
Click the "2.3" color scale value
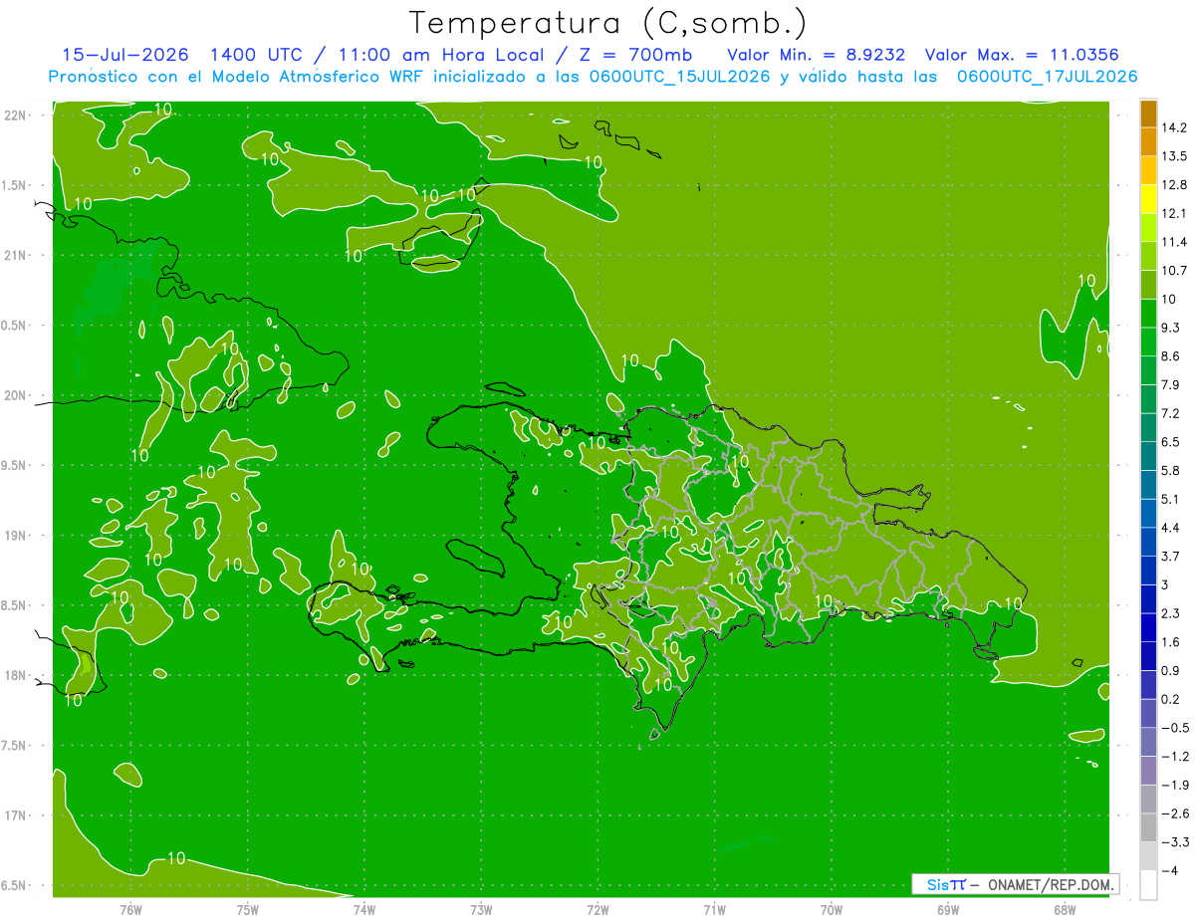(x=1170, y=613)
